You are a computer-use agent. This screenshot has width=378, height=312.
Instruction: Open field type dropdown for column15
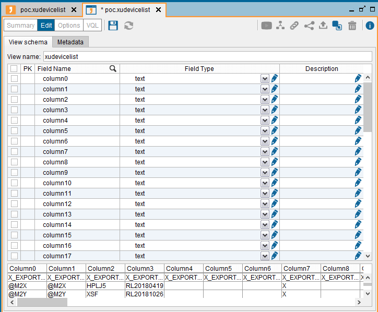pos(265,235)
